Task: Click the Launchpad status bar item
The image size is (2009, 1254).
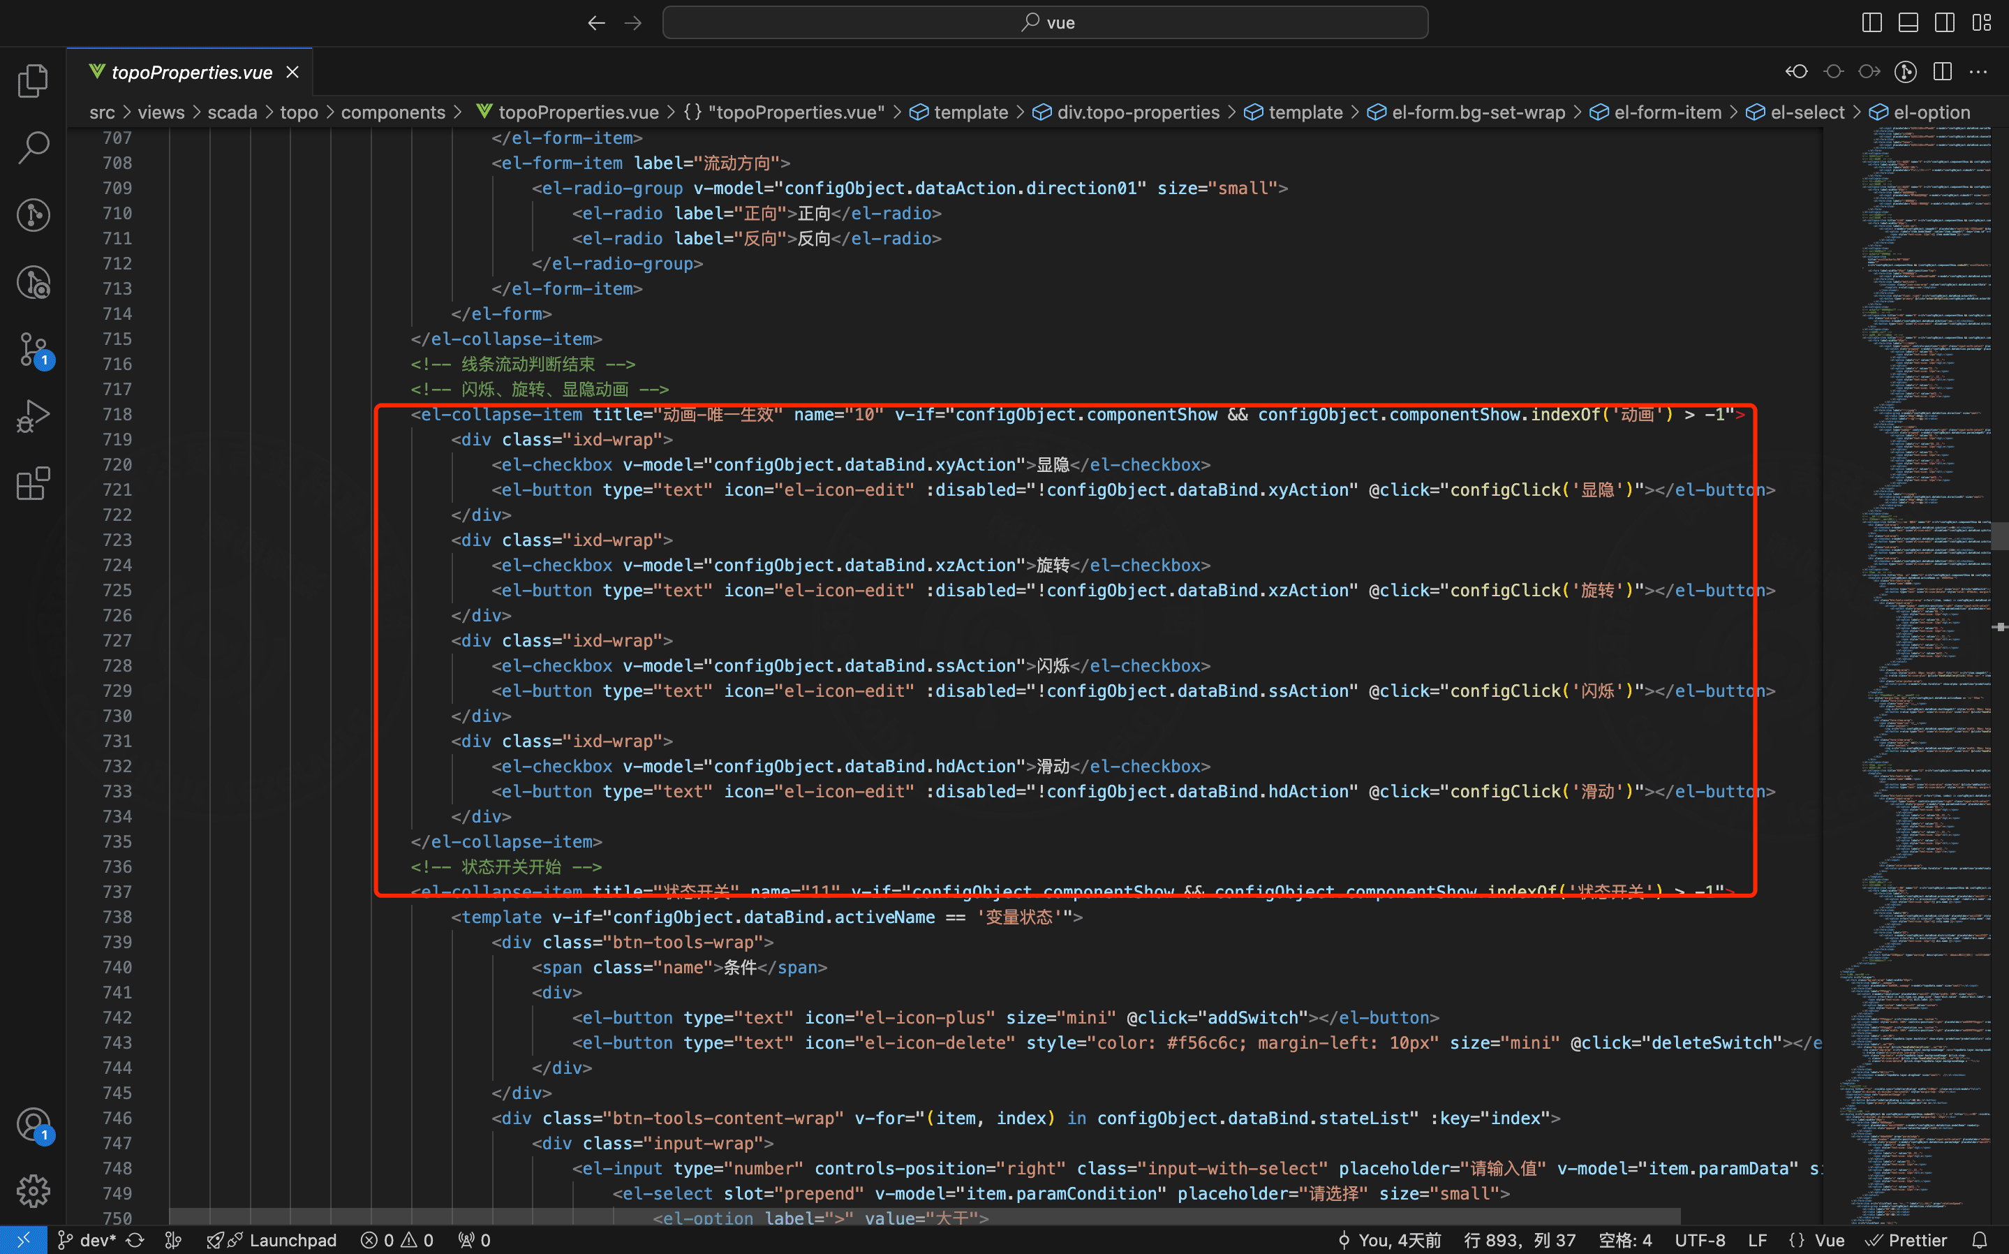Action: pyautogui.click(x=272, y=1240)
